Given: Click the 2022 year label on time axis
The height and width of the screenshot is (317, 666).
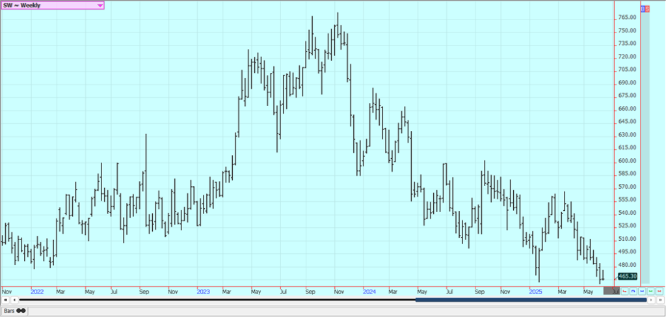Looking at the screenshot, I should 37,291.
